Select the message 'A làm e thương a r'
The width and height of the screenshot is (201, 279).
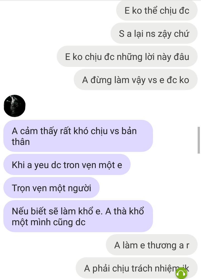[152, 245]
